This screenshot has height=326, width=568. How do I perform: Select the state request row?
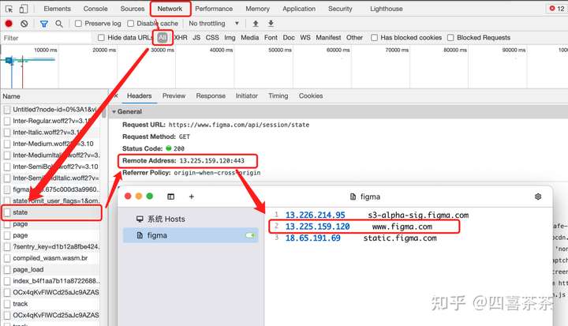[x=51, y=212]
